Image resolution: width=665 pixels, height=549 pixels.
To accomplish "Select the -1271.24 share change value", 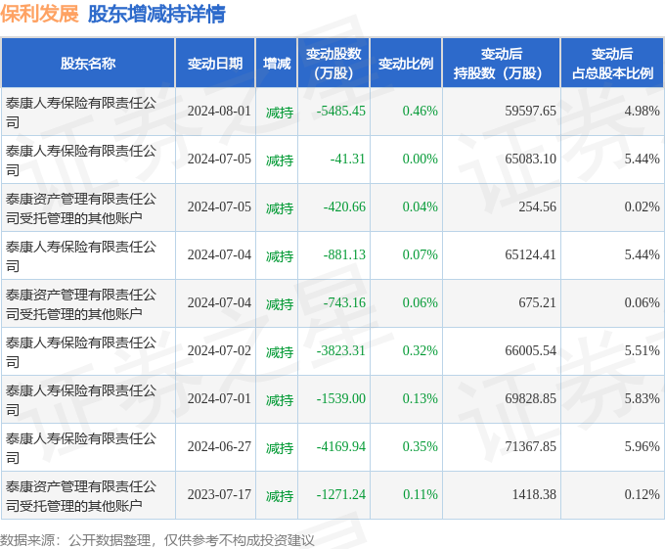I will 341,495.
